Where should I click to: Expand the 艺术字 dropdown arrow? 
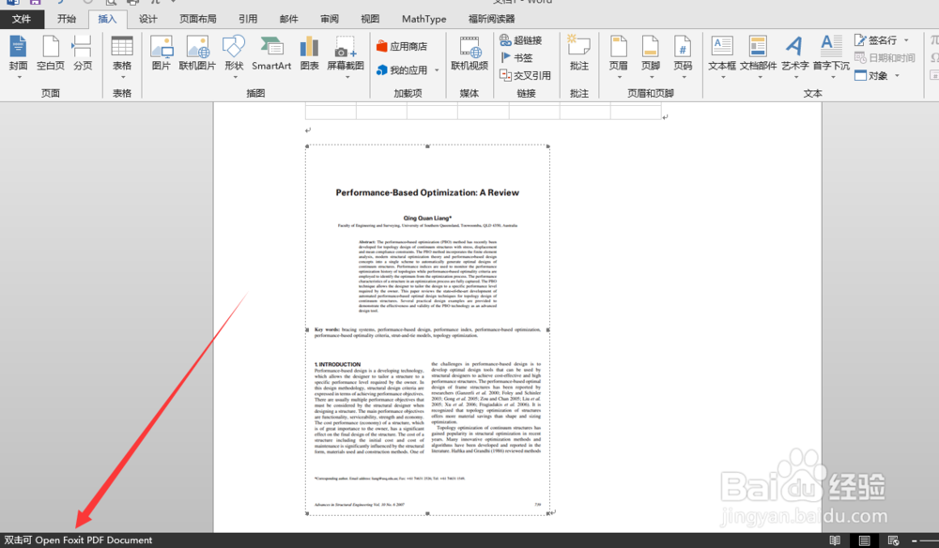[795, 77]
